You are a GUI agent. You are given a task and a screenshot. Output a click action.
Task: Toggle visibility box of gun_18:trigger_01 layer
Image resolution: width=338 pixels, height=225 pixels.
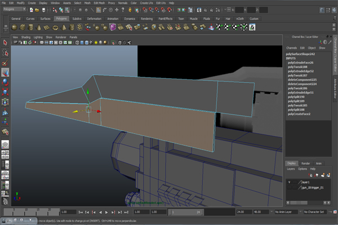pos(290,188)
